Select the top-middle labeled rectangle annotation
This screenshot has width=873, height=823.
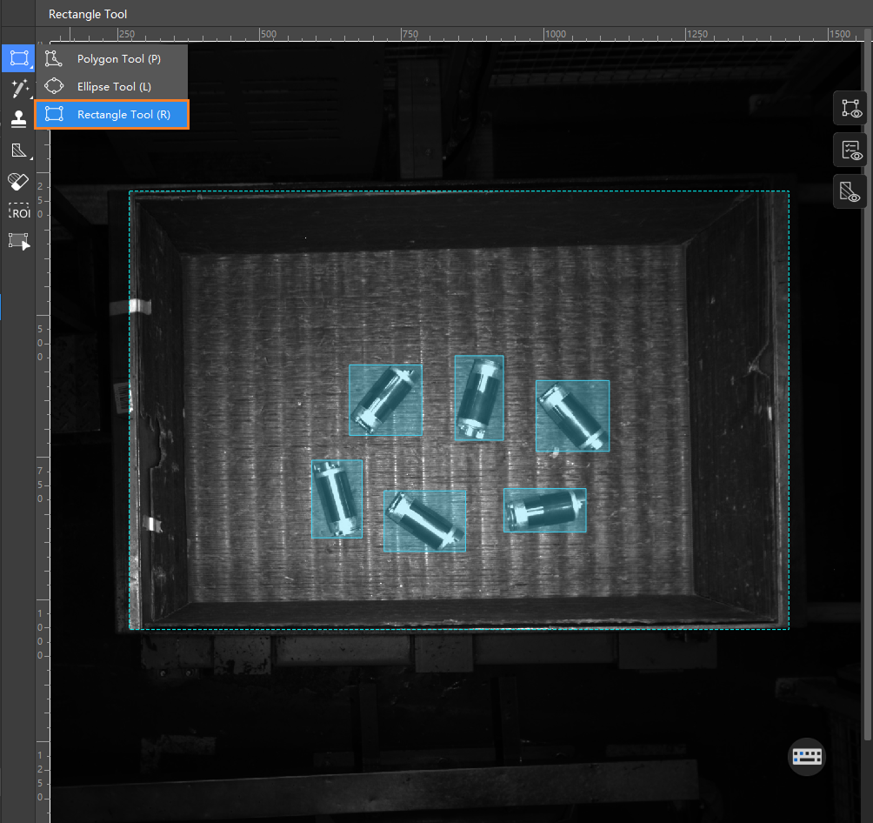pyautogui.click(x=479, y=398)
